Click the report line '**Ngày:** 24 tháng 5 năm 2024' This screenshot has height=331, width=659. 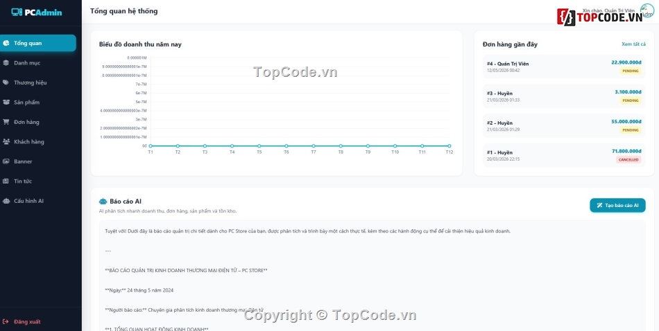coord(139,290)
